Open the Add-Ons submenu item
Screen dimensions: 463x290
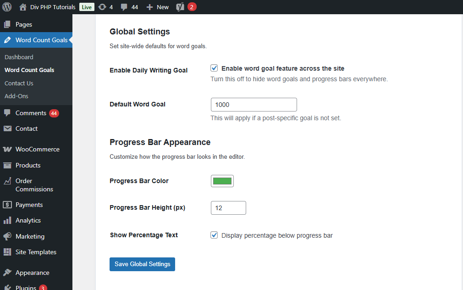(17, 96)
